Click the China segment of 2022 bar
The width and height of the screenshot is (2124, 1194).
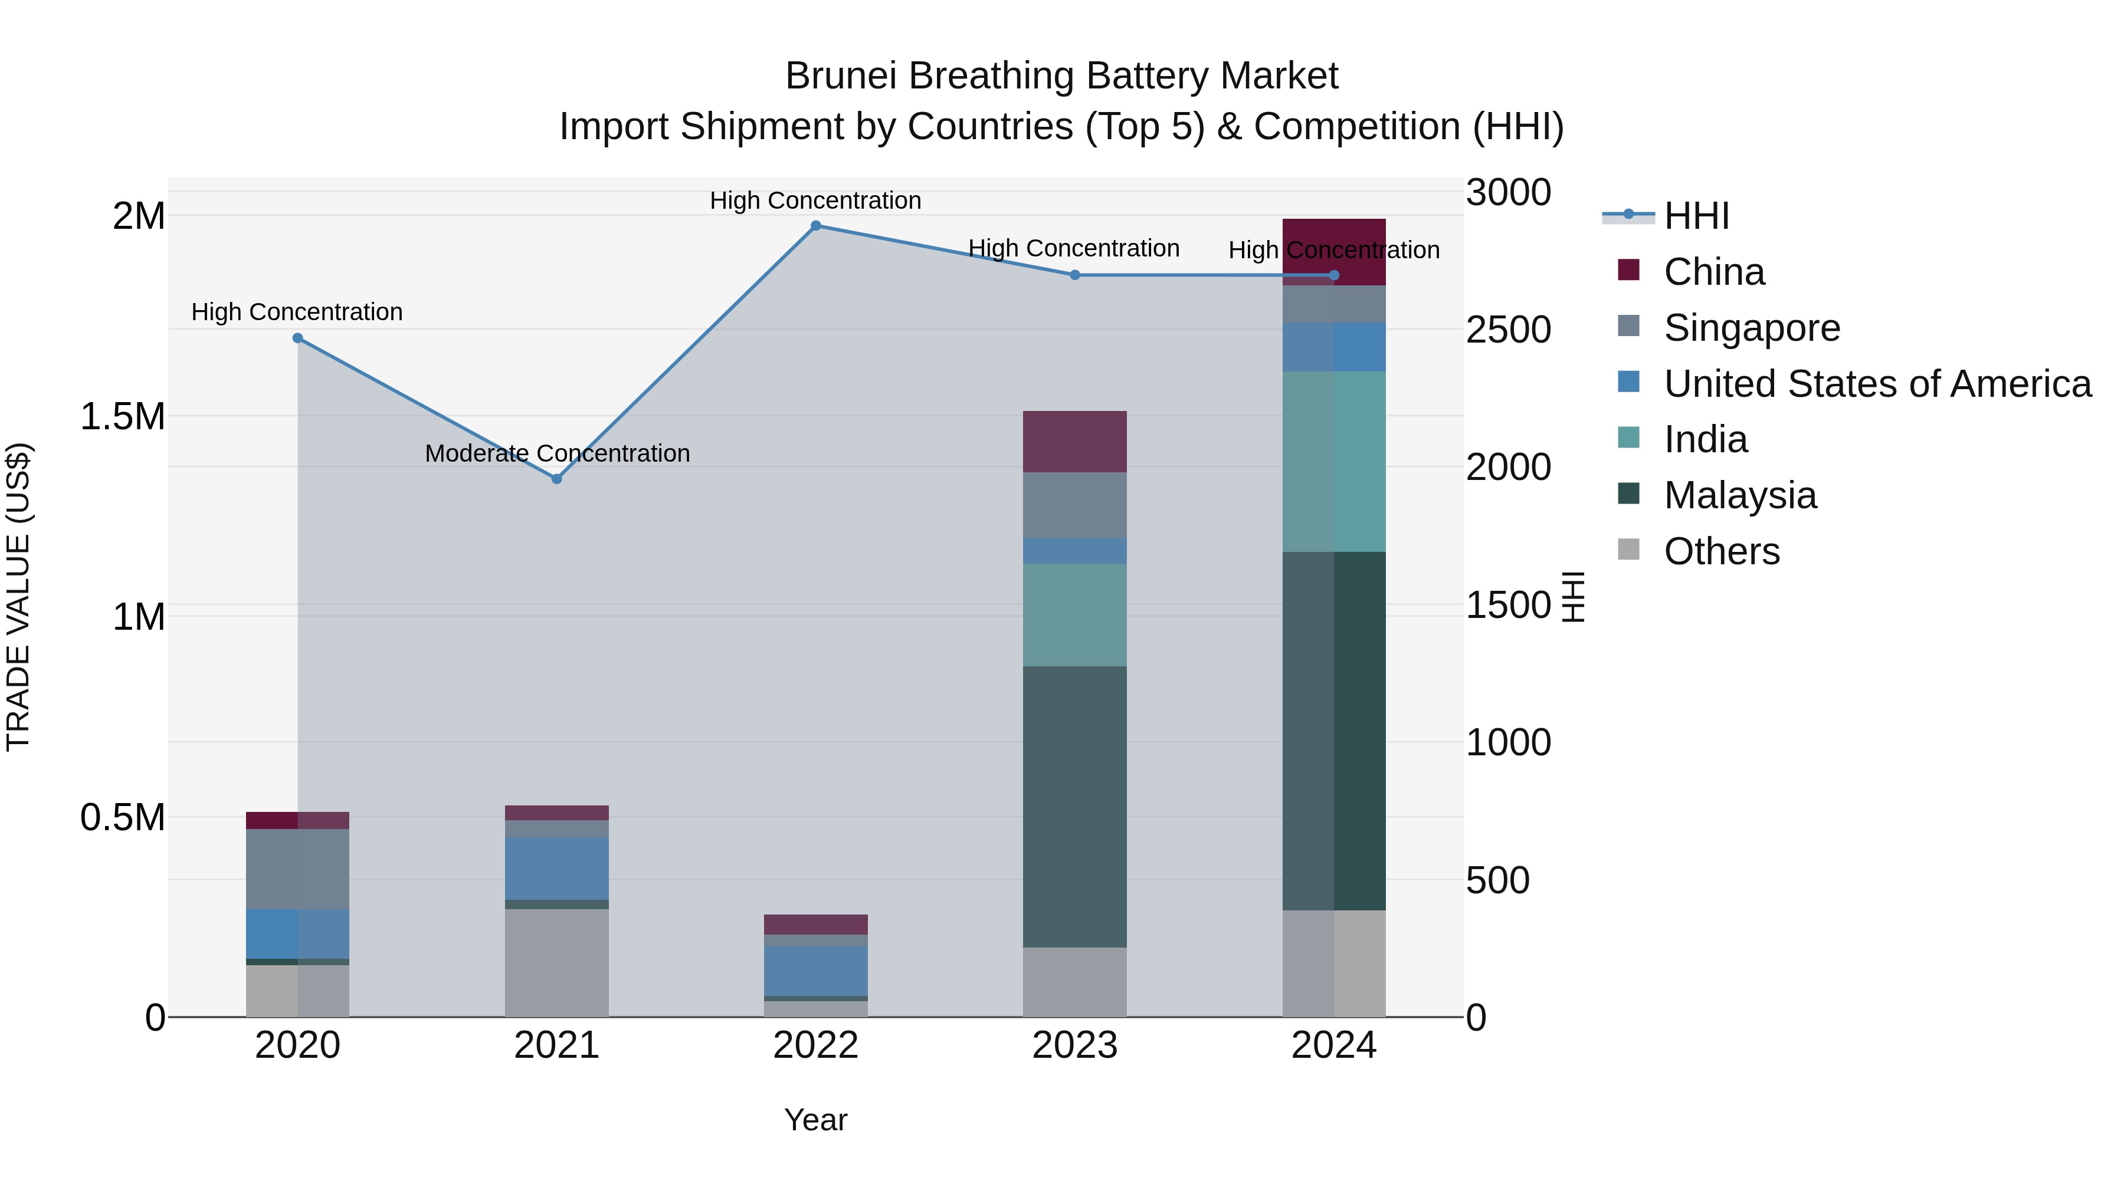[x=815, y=925]
